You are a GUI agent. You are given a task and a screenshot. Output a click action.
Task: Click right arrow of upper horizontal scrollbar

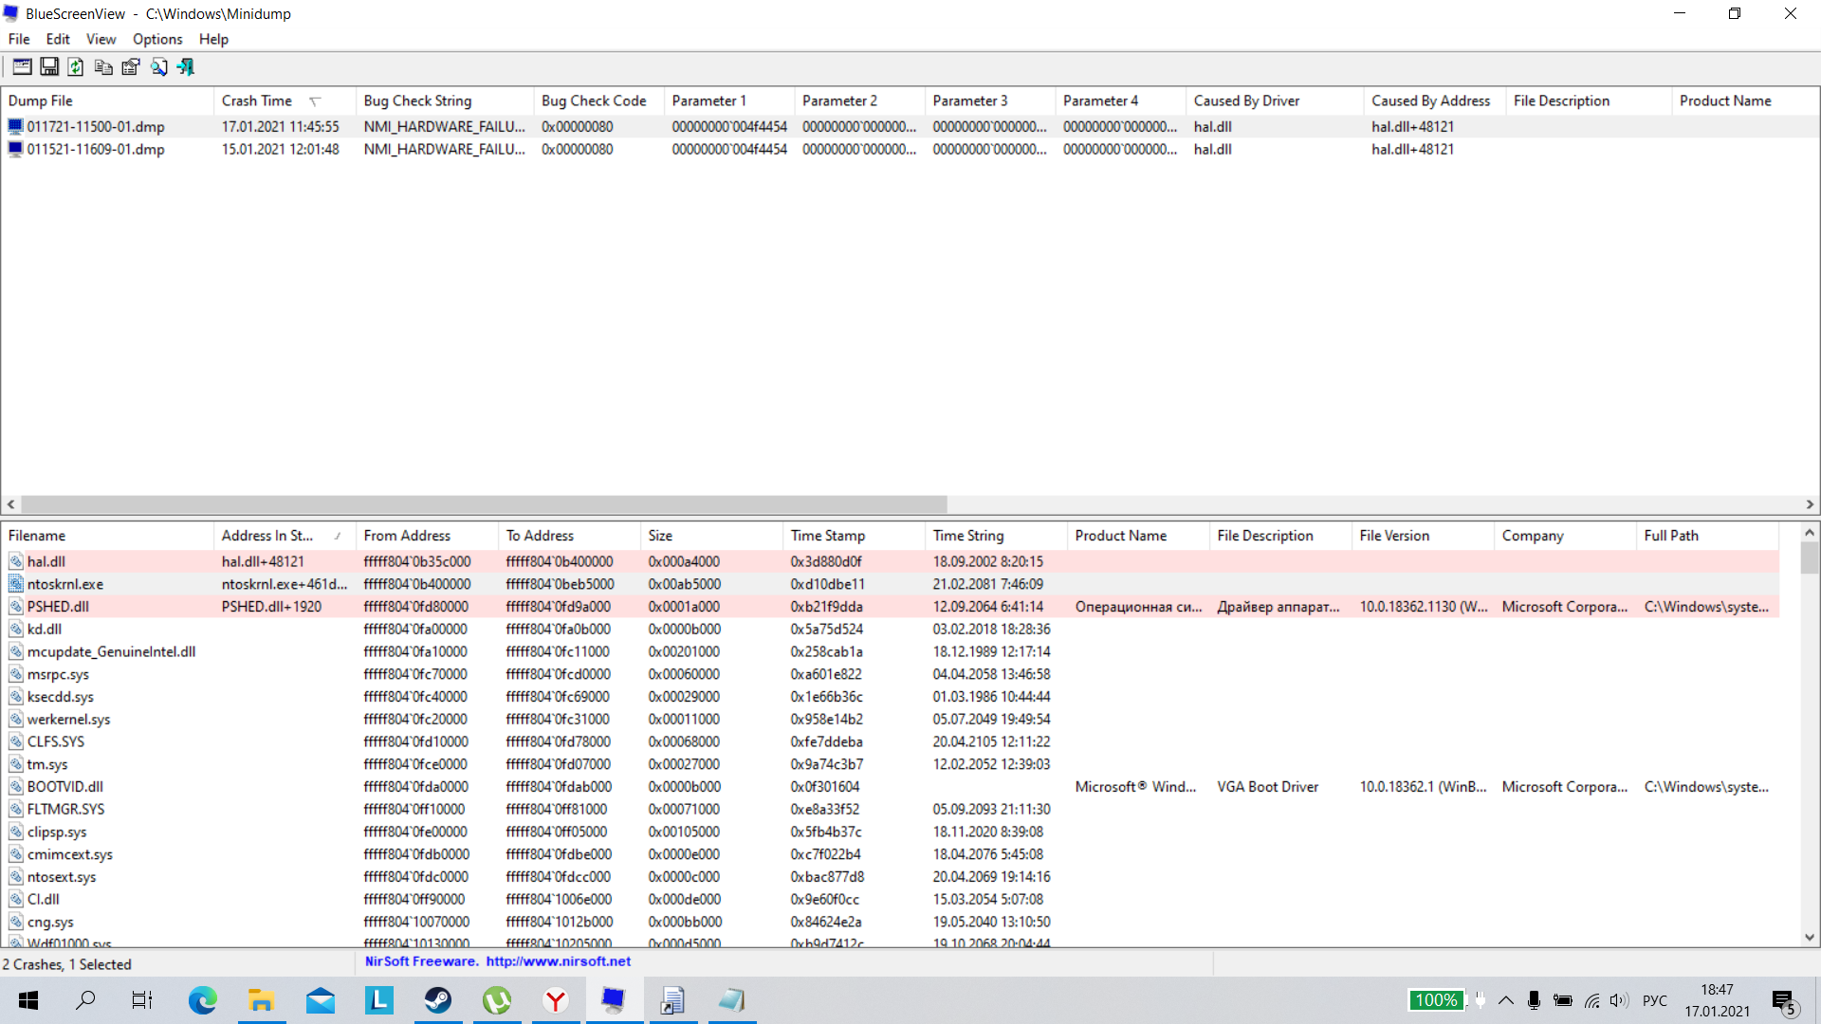coord(1810,504)
